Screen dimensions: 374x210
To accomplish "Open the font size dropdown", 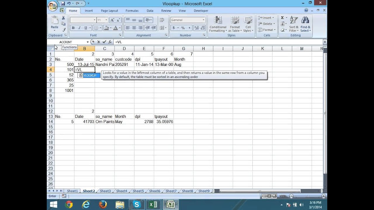I will click(x=106, y=20).
